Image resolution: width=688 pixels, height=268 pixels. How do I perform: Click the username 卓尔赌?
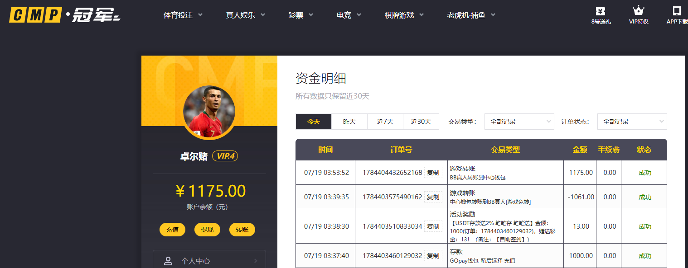coord(194,156)
